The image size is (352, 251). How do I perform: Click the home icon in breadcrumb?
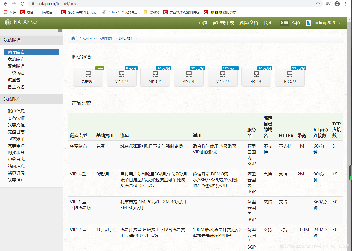point(73,38)
